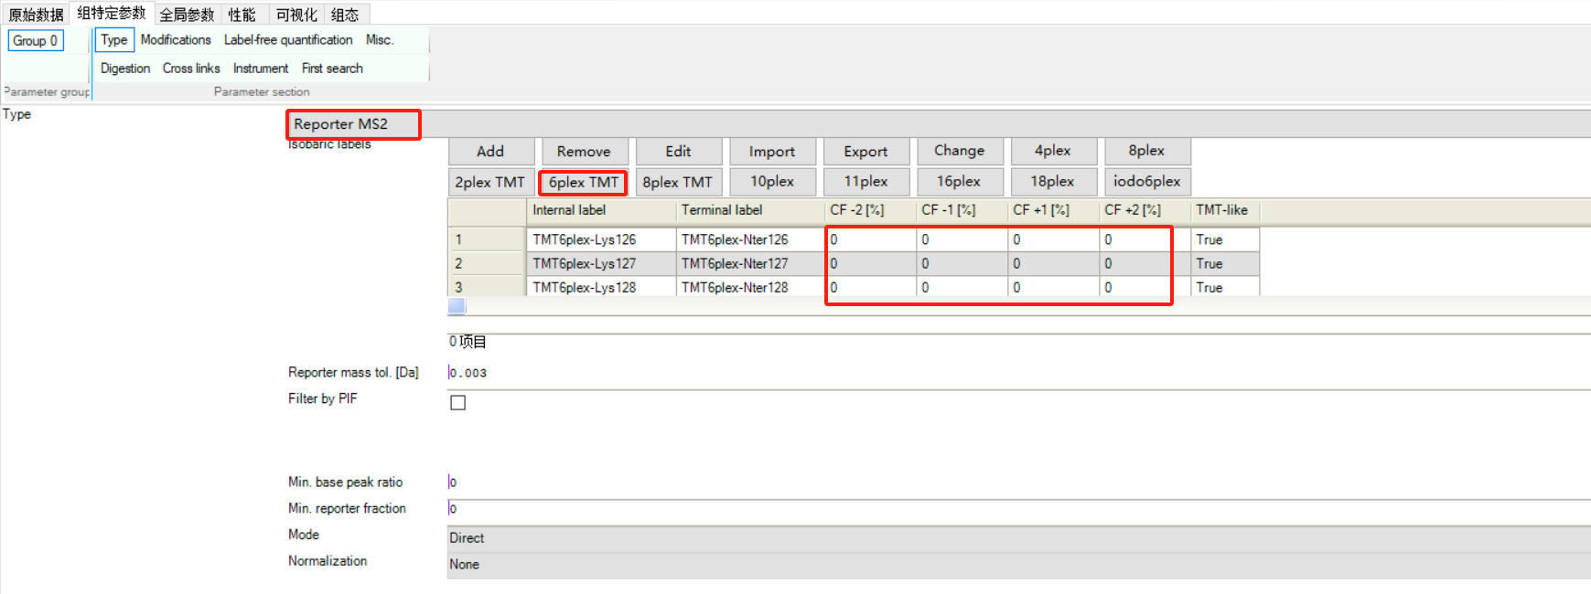Select row header 1 in labels table
The height and width of the screenshot is (594, 1591).
click(487, 239)
